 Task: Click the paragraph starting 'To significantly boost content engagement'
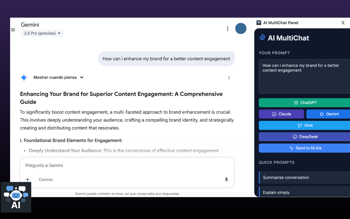pyautogui.click(x=127, y=120)
